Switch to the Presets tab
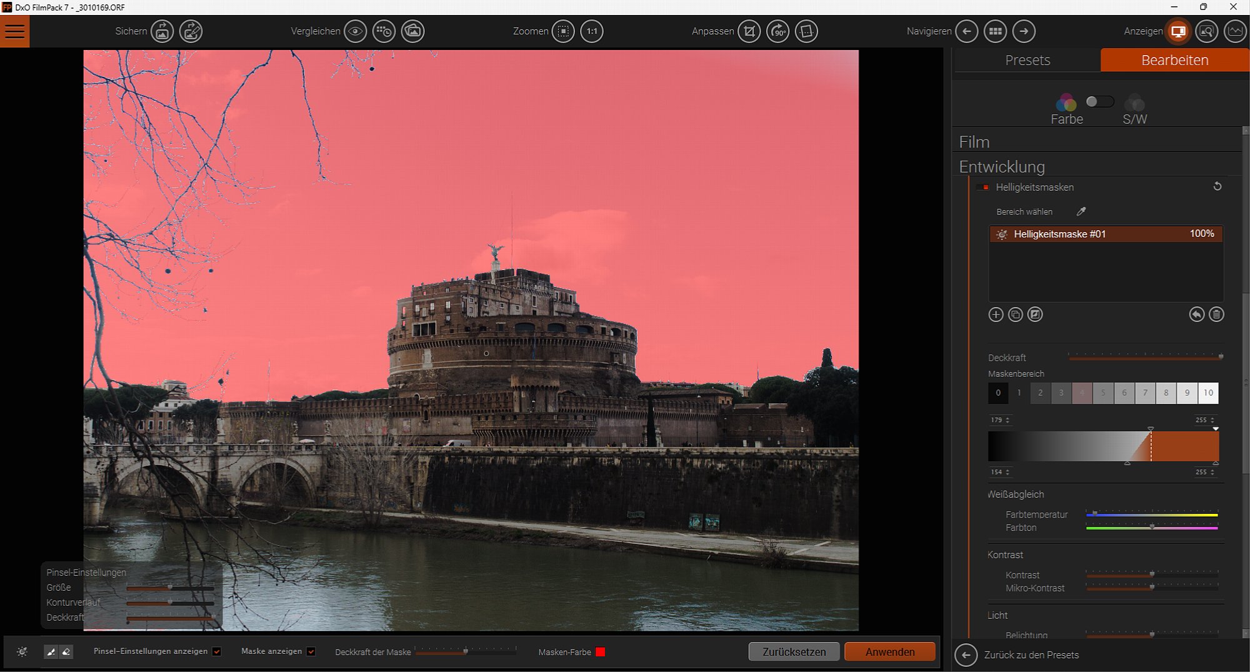Screen dimensions: 1250x672 (x=1027, y=60)
